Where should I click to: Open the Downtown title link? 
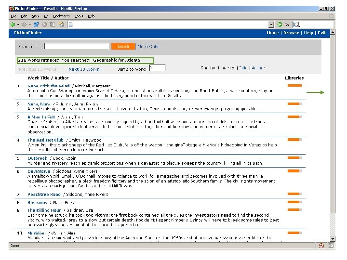pyautogui.click(x=39, y=171)
